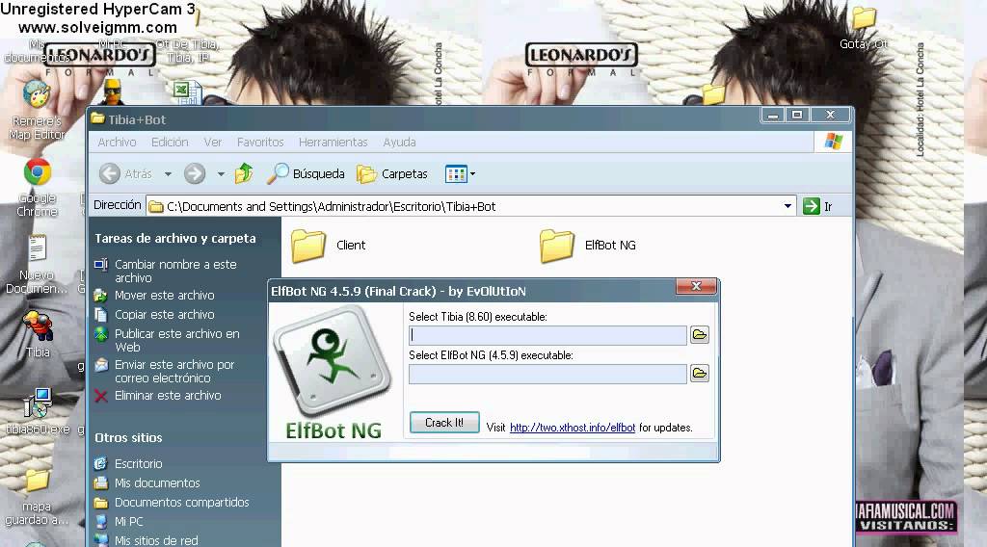
Task: Expand the Atrás history dropdown arrow
Action: 168,173
